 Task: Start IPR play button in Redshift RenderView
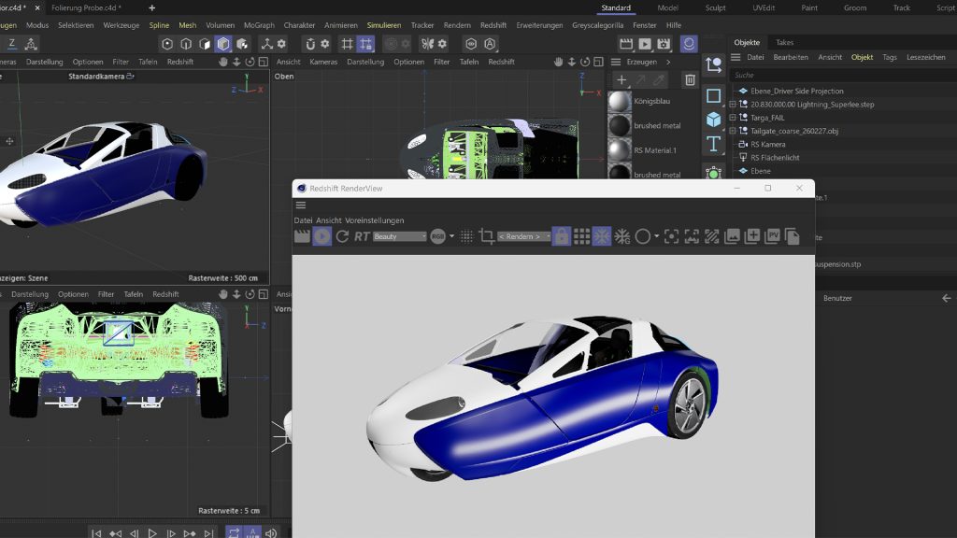pyautogui.click(x=322, y=236)
